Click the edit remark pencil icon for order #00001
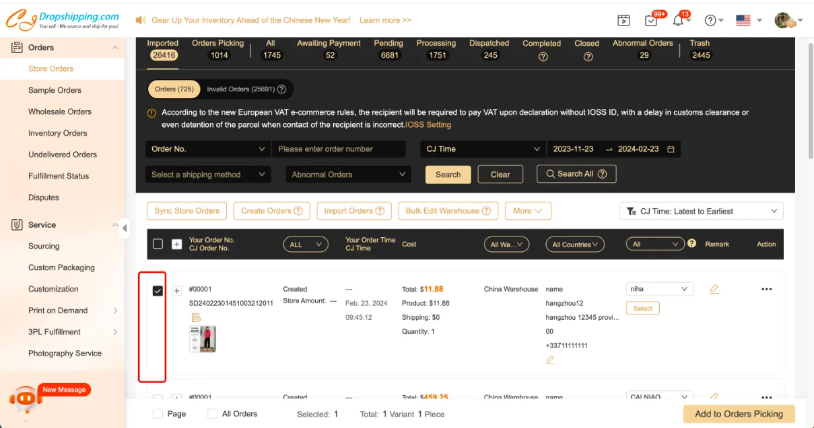Viewport: 814px width, 428px height. (714, 289)
